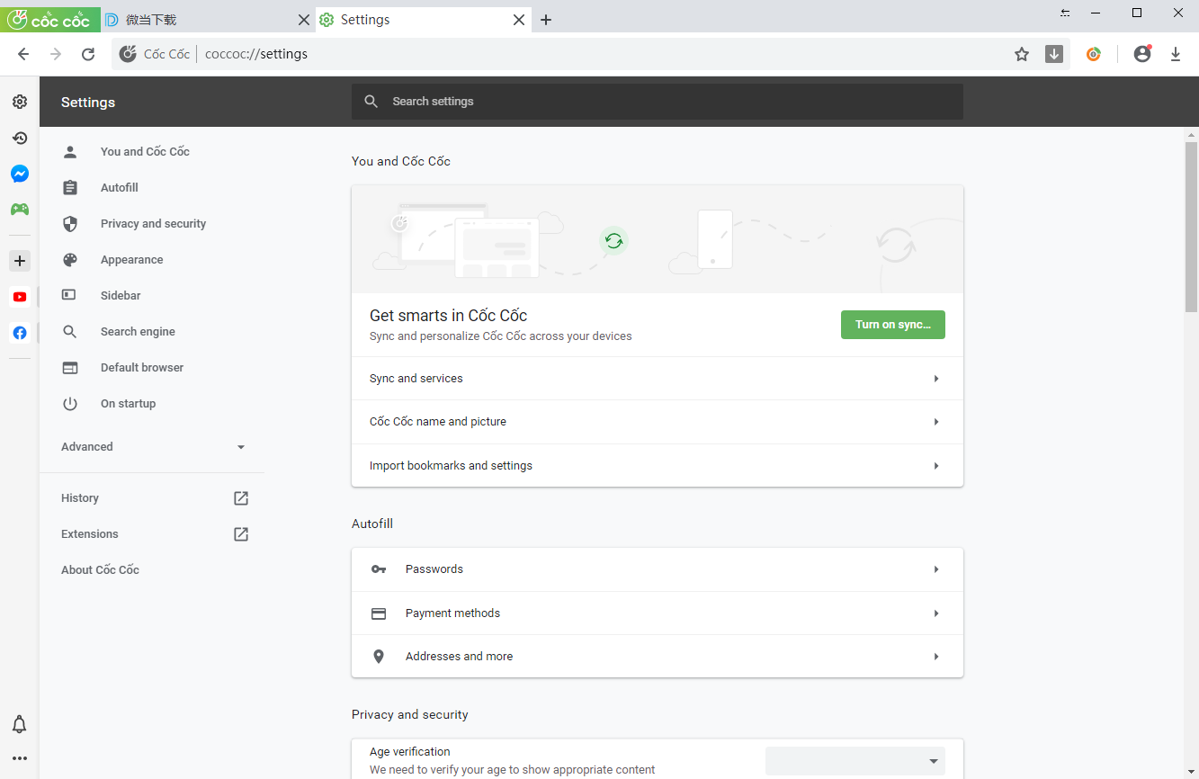The image size is (1199, 779).
Task: Click the Search settings input field
Action: [x=658, y=102]
